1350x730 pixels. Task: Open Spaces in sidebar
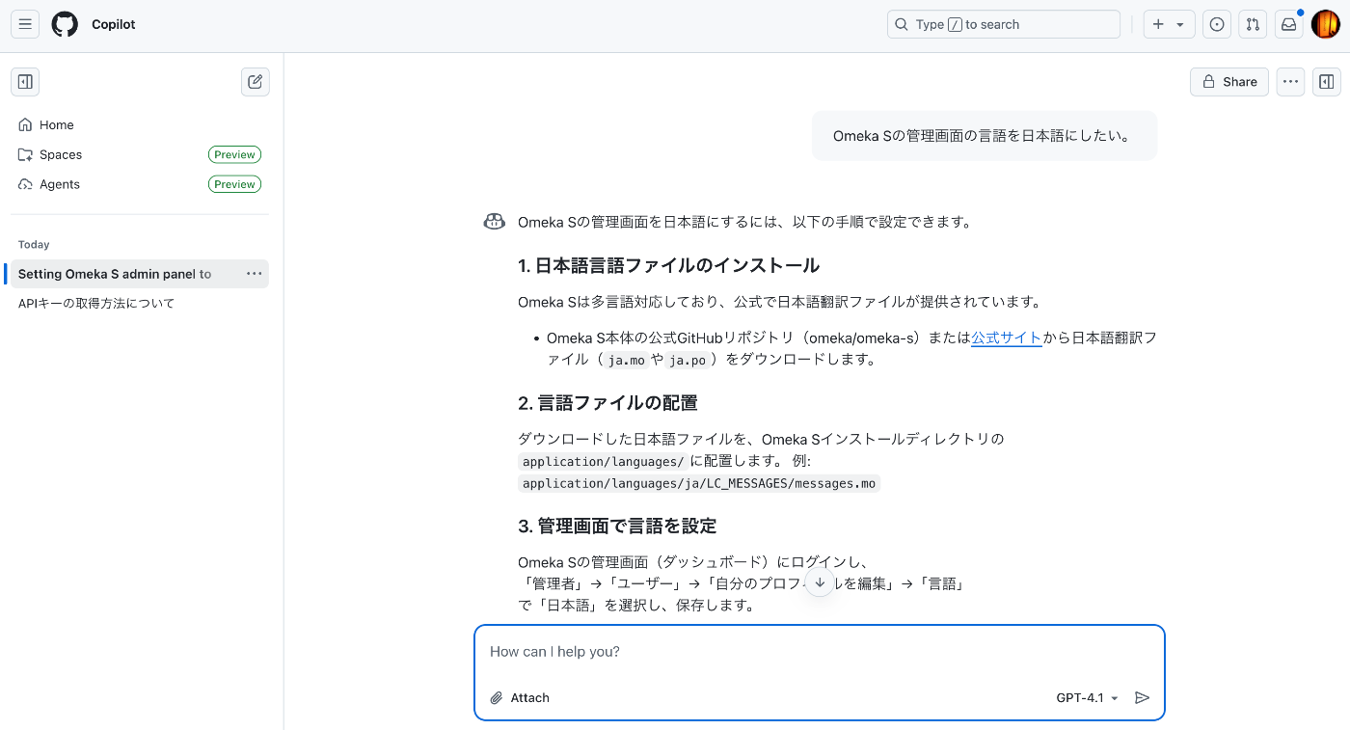tap(140, 154)
